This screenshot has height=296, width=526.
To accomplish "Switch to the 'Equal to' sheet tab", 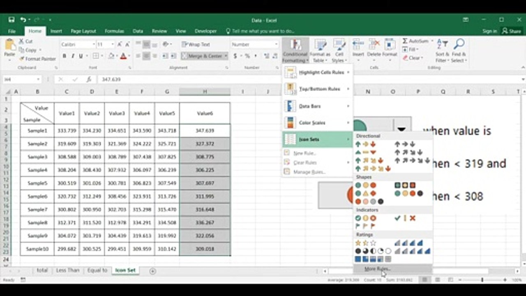I will [97, 271].
